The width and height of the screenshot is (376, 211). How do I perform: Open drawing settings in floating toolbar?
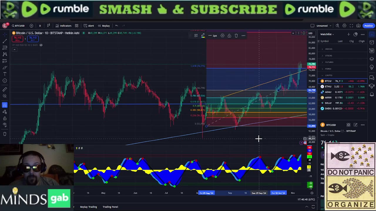(x=222, y=36)
